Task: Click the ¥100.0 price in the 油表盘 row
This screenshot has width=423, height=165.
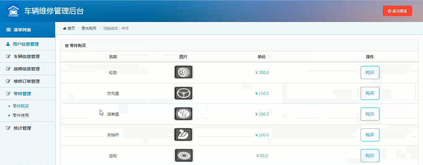Action: point(262,114)
